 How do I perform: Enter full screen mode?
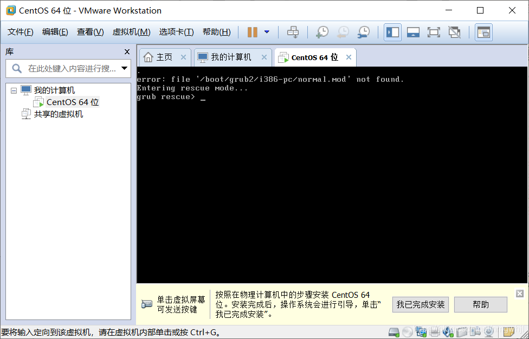click(434, 32)
